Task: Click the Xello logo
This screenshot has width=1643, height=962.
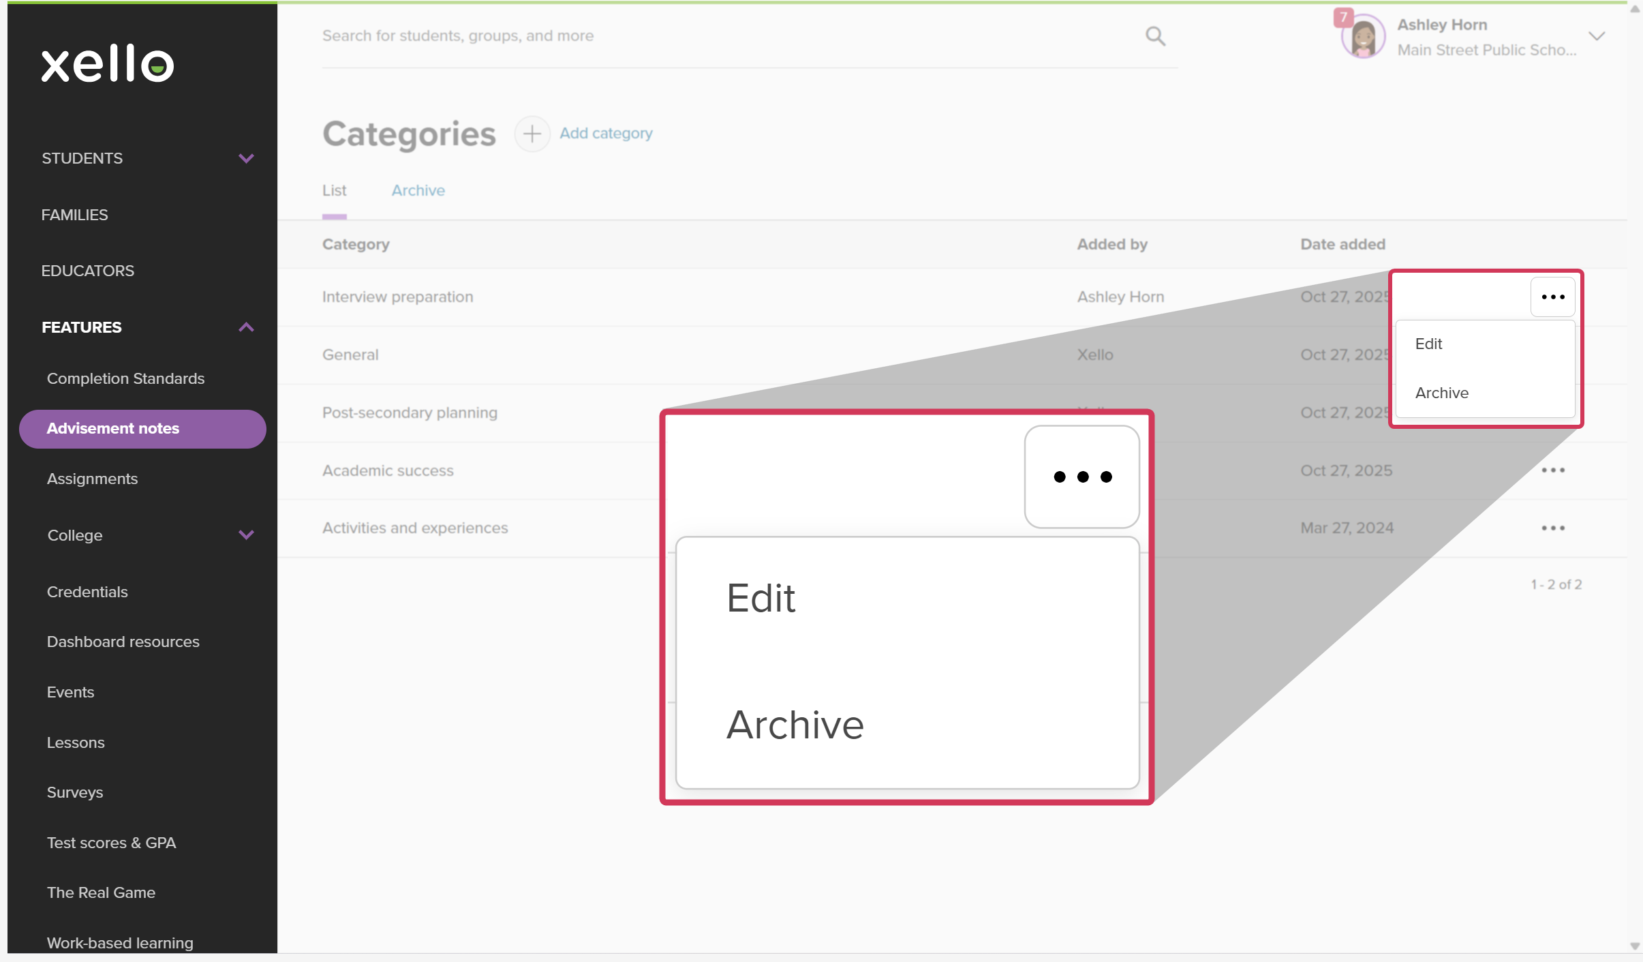Action: click(108, 65)
